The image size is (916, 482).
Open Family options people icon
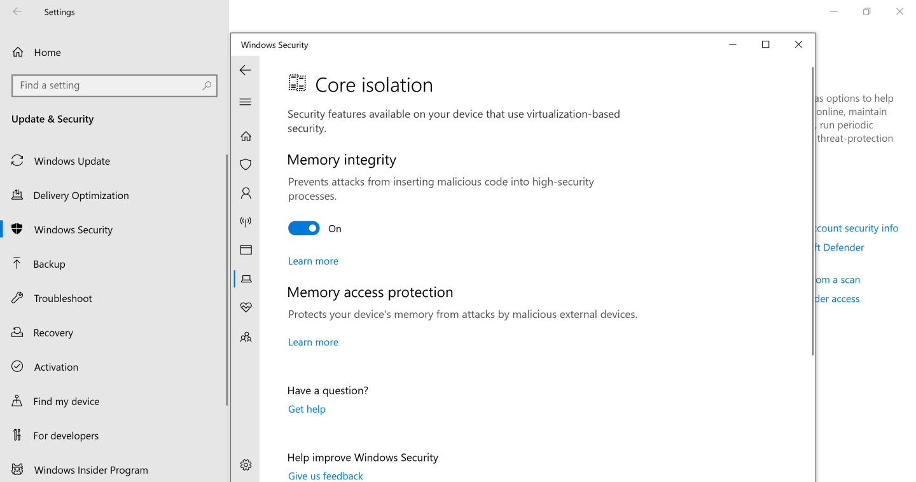tap(246, 336)
